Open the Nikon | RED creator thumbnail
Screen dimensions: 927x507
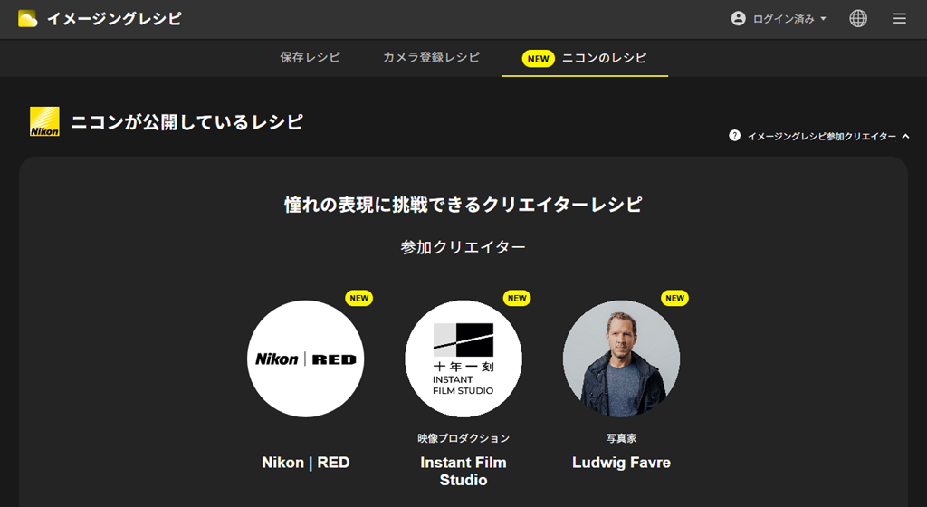306,359
